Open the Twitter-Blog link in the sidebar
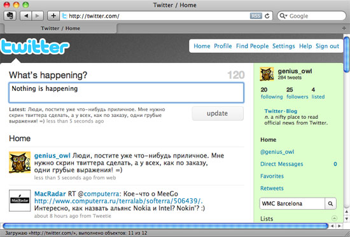Viewport: 350px width, 237px height. [281, 111]
